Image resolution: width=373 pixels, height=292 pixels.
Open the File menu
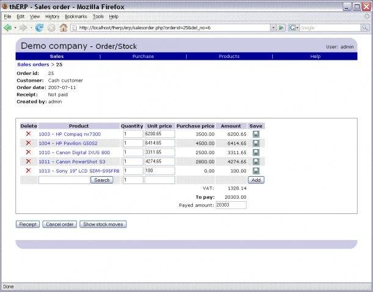point(7,16)
